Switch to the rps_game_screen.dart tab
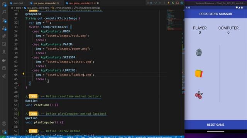The width and height of the screenshot is (247, 138). [45, 3]
